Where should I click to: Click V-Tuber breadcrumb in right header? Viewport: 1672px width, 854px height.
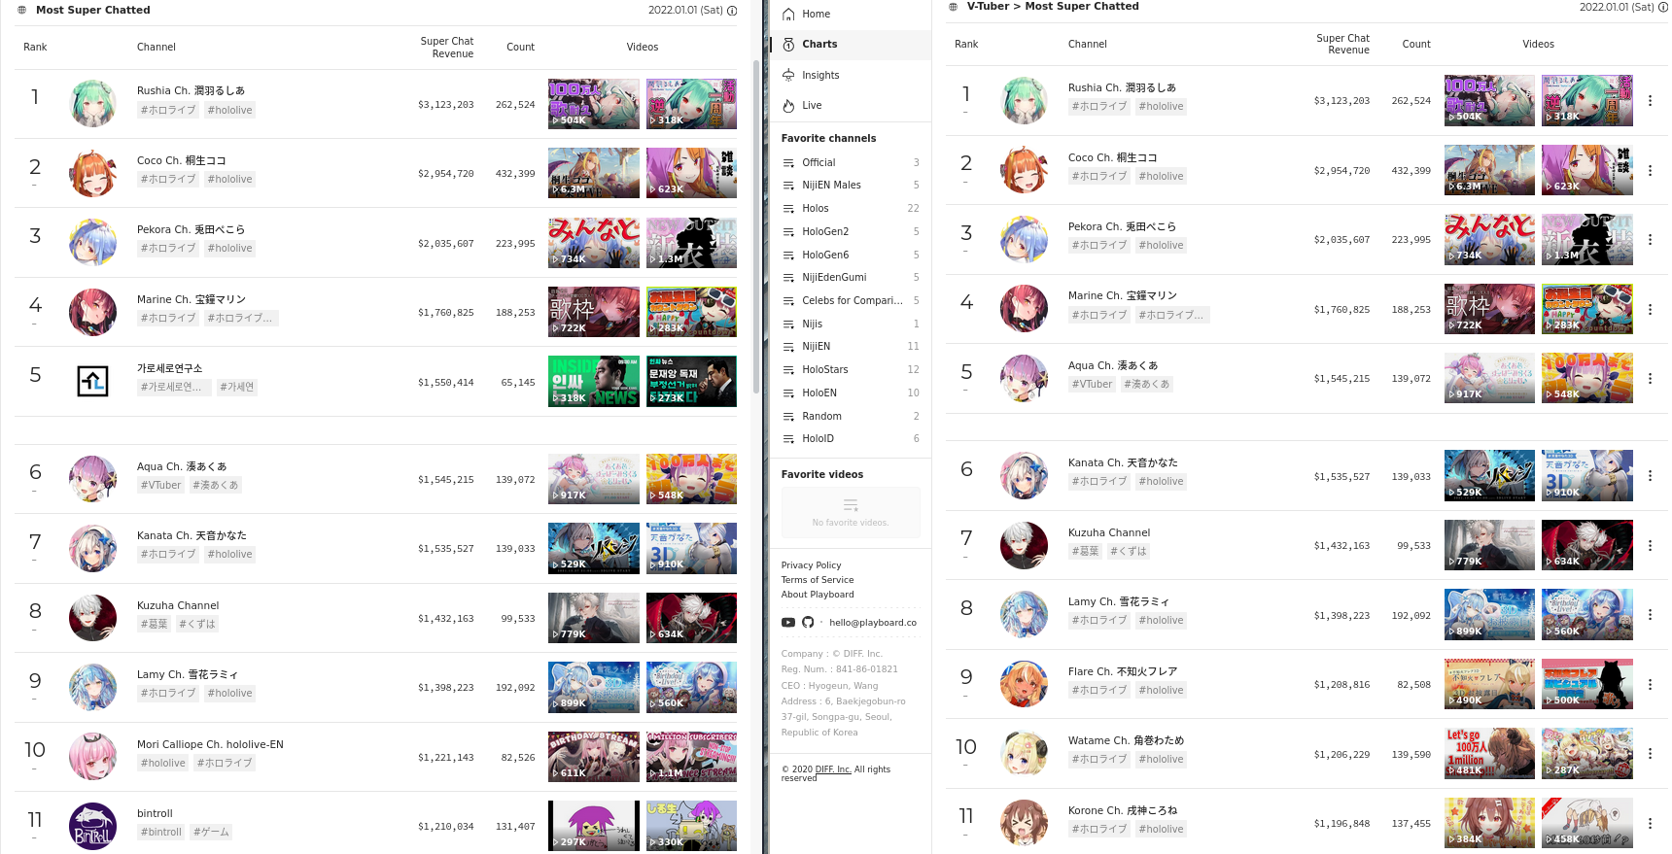[x=988, y=7]
